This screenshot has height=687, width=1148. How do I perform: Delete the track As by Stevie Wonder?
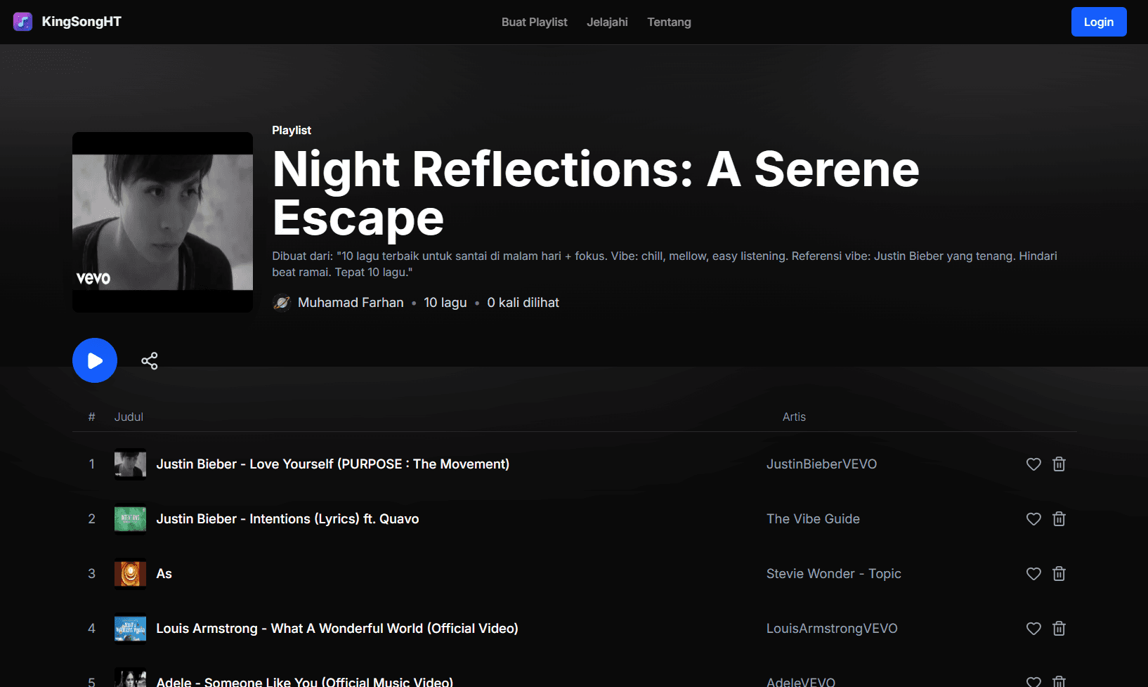tap(1059, 574)
